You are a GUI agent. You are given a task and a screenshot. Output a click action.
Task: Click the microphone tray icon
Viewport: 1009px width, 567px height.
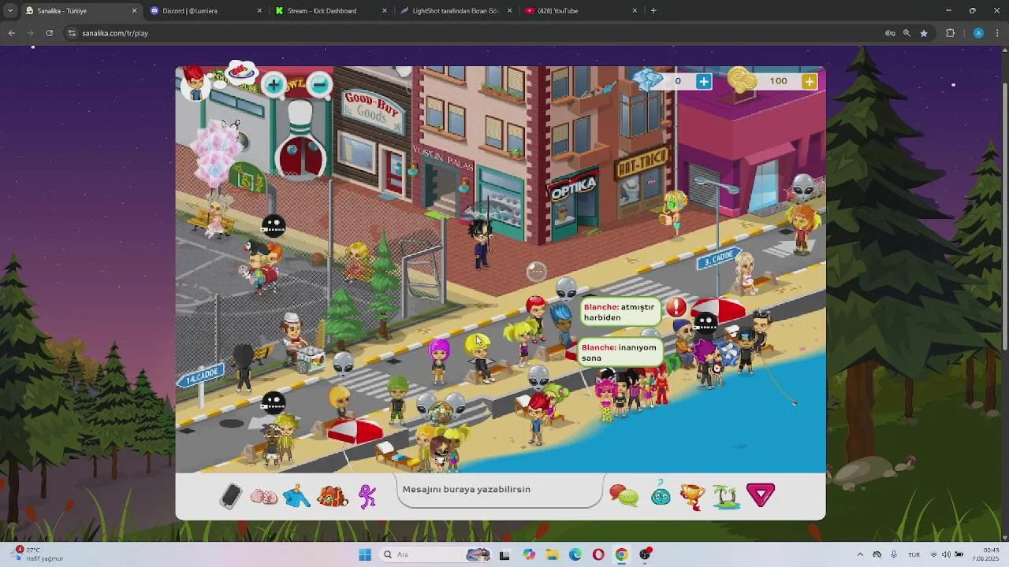893,554
